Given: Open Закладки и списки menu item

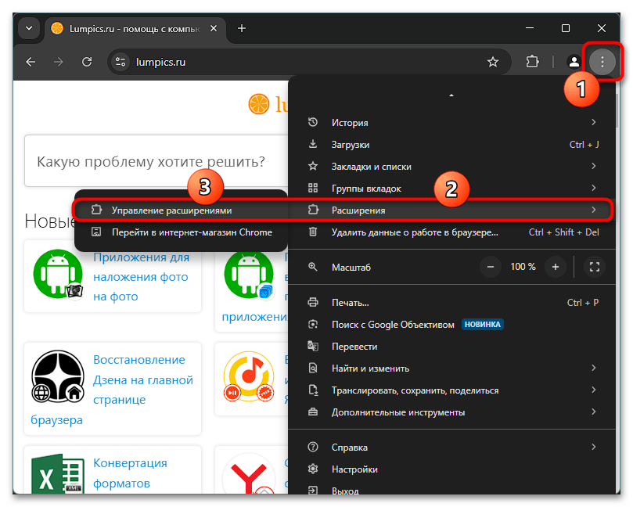Looking at the screenshot, I should (452, 167).
